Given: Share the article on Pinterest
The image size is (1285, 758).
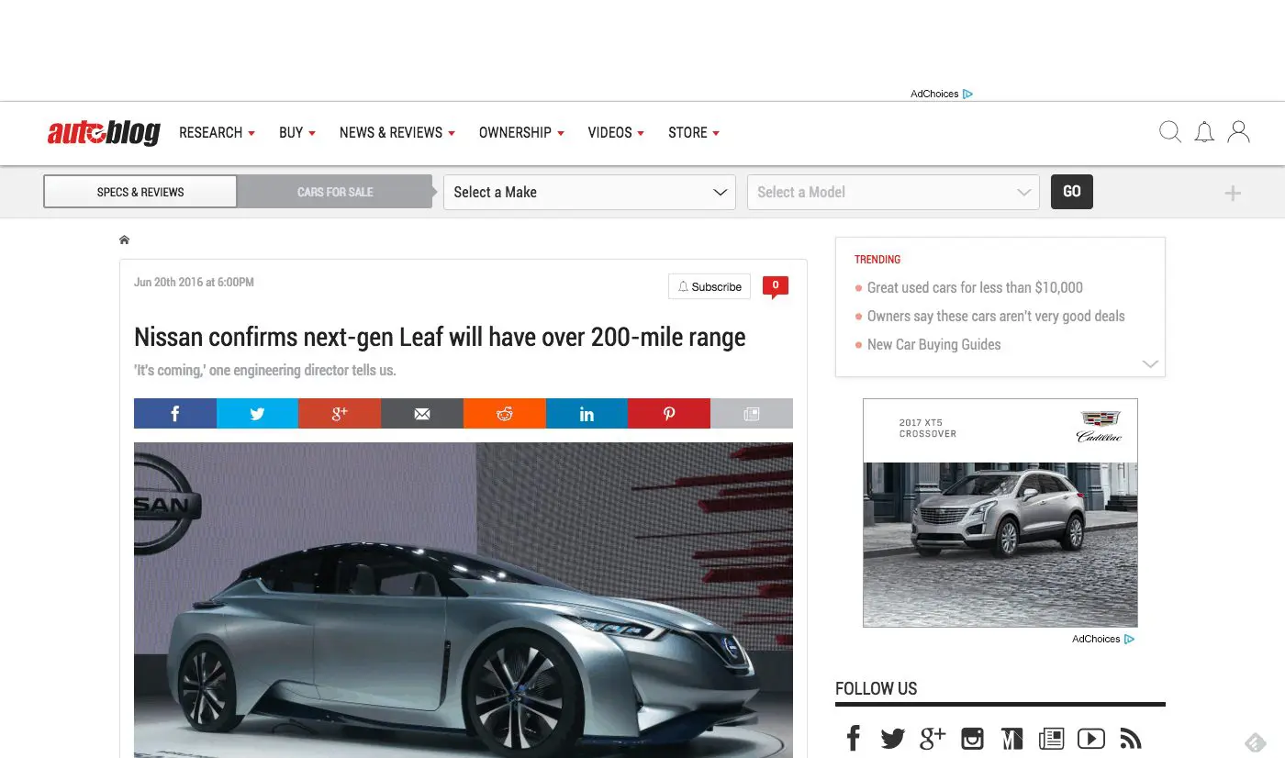Looking at the screenshot, I should 669,413.
